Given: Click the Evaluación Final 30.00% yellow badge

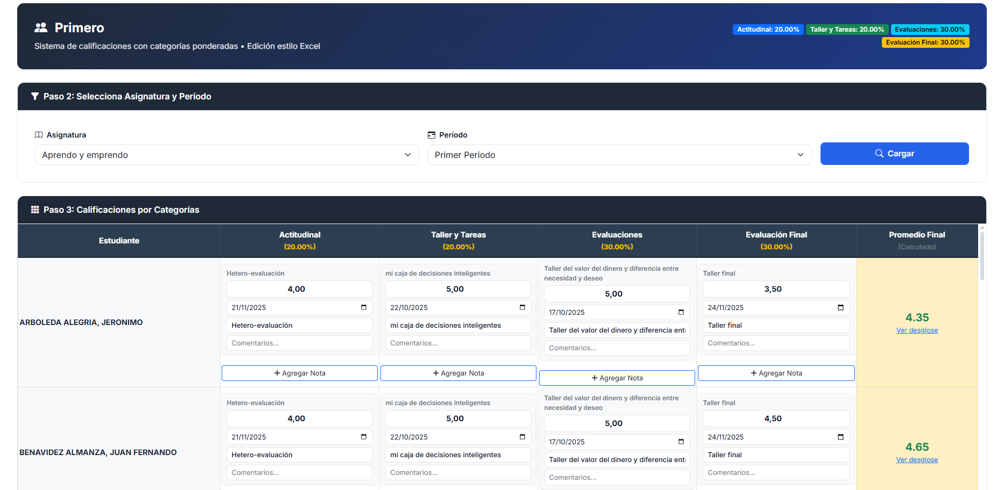Looking at the screenshot, I should (925, 42).
